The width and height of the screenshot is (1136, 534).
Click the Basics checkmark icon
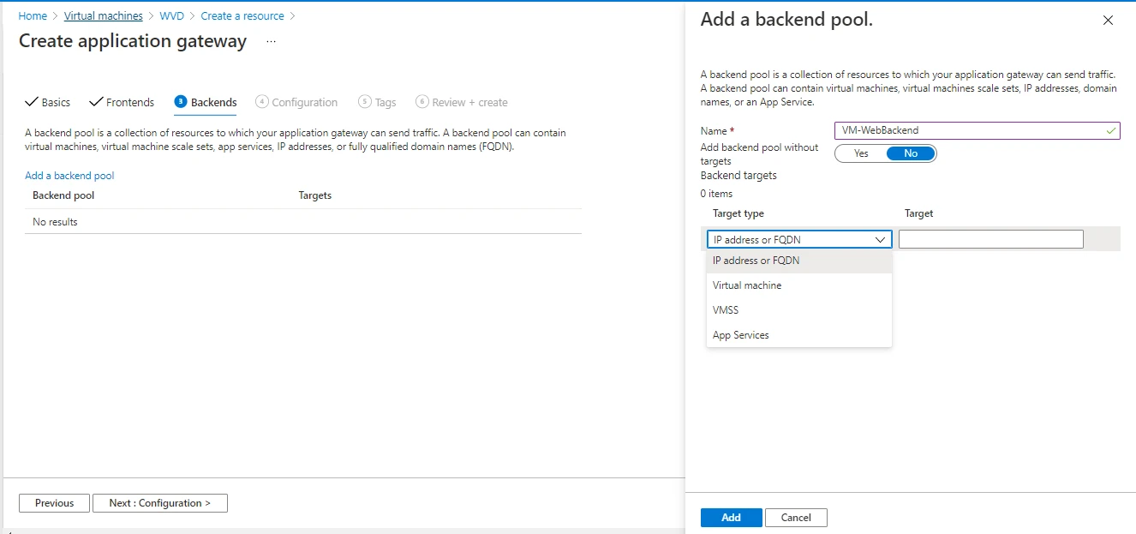click(x=32, y=102)
